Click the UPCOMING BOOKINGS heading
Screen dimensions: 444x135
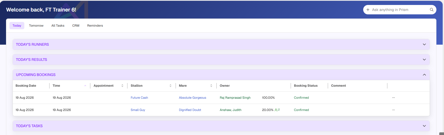[x=36, y=75]
